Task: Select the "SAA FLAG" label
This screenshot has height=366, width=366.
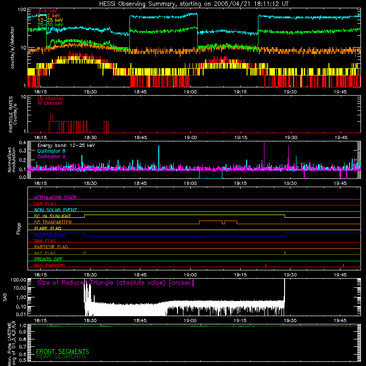Action: pos(45,241)
